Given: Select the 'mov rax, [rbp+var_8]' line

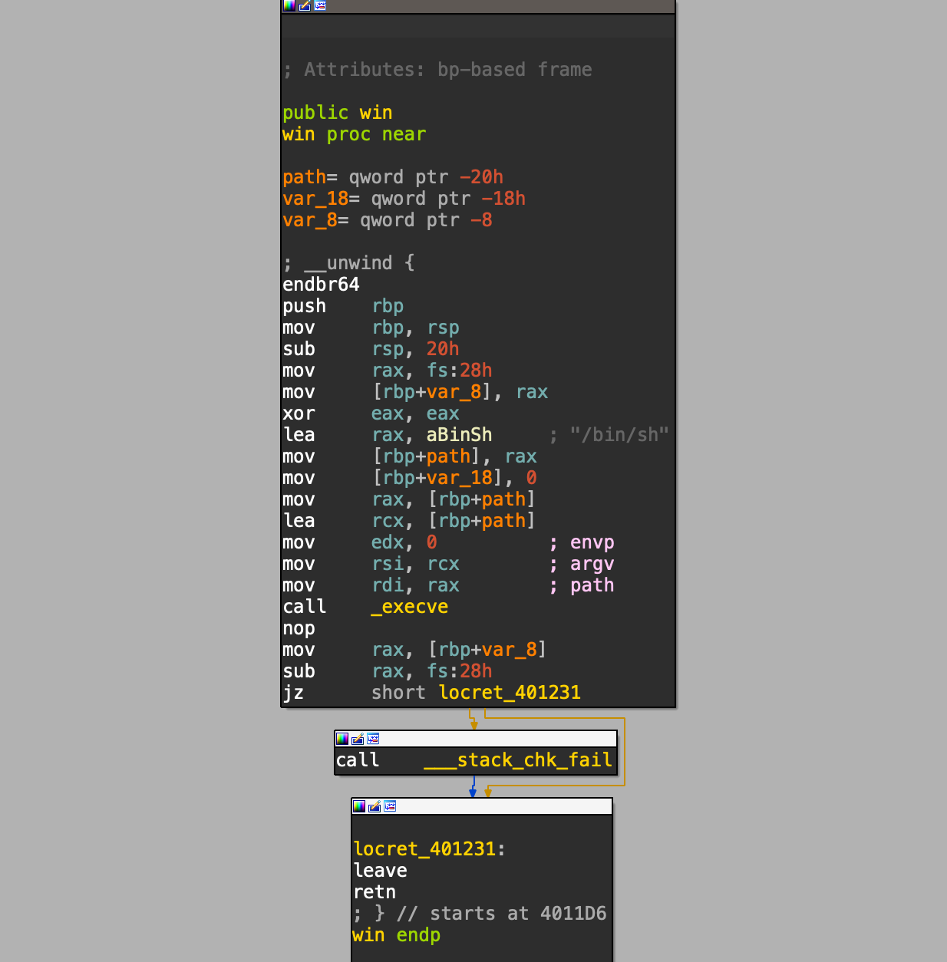Looking at the screenshot, I should (414, 650).
